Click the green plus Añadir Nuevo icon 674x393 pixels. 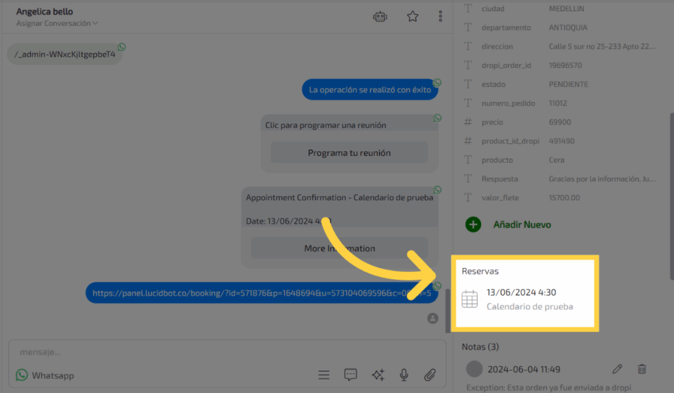click(473, 224)
